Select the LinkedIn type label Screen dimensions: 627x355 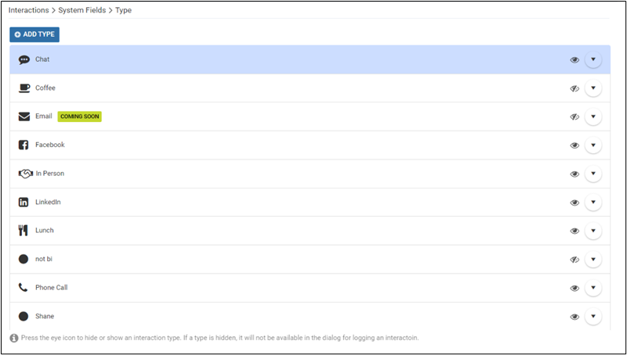tap(48, 202)
